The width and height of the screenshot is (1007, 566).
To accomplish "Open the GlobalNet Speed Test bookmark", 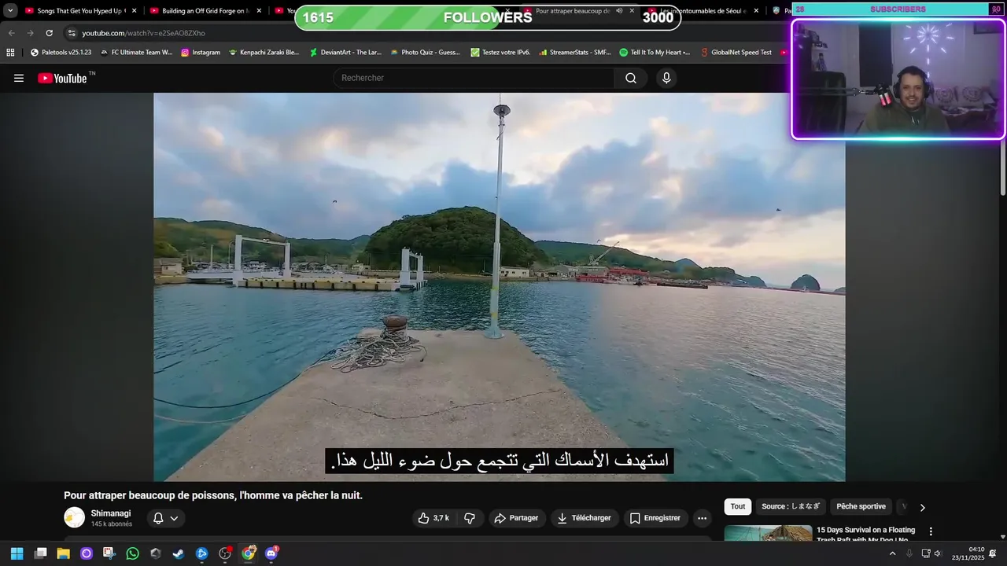I will [x=736, y=53].
